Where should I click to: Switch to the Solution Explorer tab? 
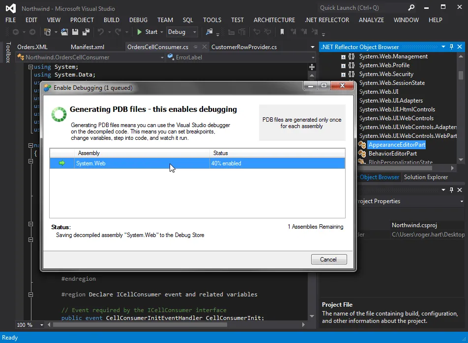[x=427, y=177]
